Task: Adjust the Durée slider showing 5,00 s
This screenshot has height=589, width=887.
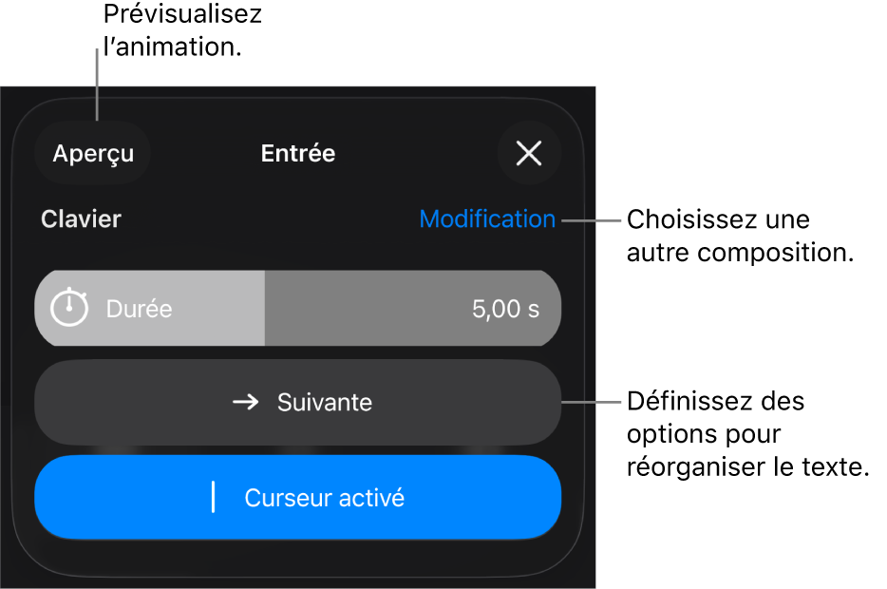Action: [297, 308]
